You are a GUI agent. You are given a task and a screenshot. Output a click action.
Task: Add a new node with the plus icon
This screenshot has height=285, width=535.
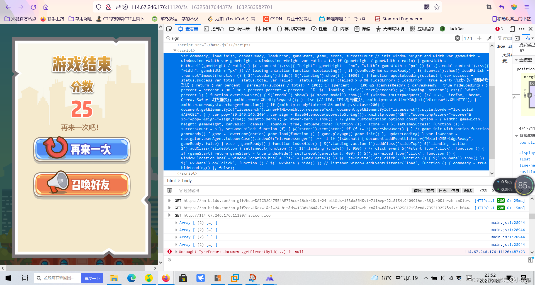pos(479,38)
